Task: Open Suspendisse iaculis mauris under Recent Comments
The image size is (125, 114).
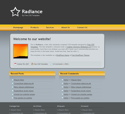Action: pyautogui.click(x=81, y=91)
